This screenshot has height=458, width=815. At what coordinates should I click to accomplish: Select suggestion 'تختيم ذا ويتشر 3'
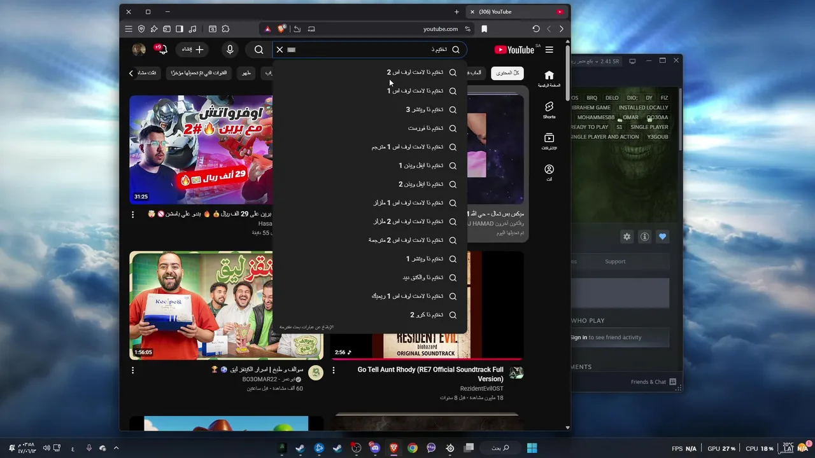tap(370, 109)
